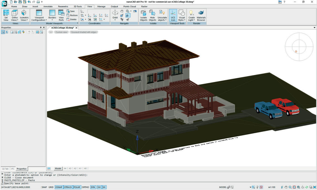Viewport: 317px width, 190px height.
Task: Click the quick select funnel icon in Properties
Action: 23,32
